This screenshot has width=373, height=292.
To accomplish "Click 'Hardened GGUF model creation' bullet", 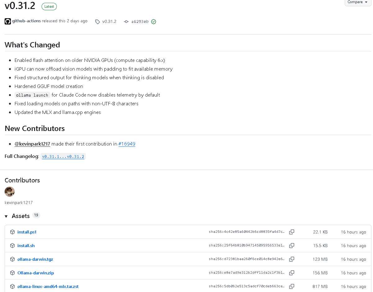I will (x=49, y=86).
